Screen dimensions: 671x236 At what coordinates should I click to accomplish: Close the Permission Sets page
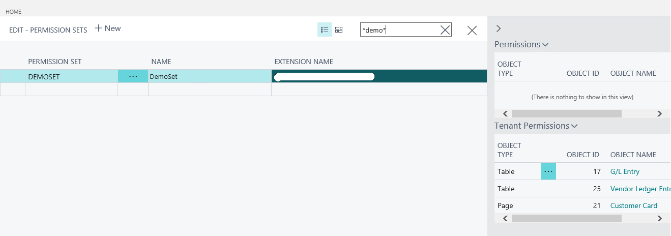(x=472, y=31)
